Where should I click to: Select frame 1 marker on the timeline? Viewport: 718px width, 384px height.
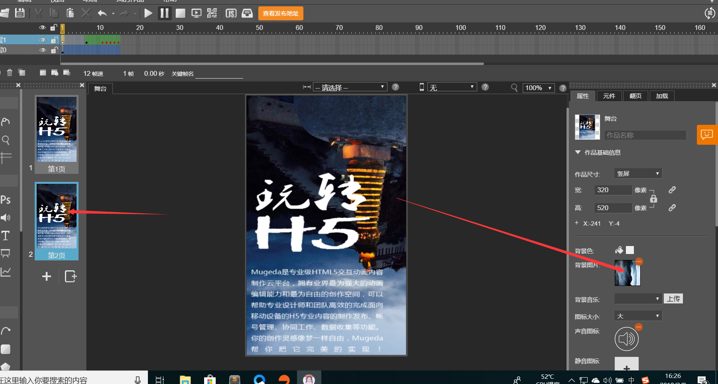(x=63, y=28)
